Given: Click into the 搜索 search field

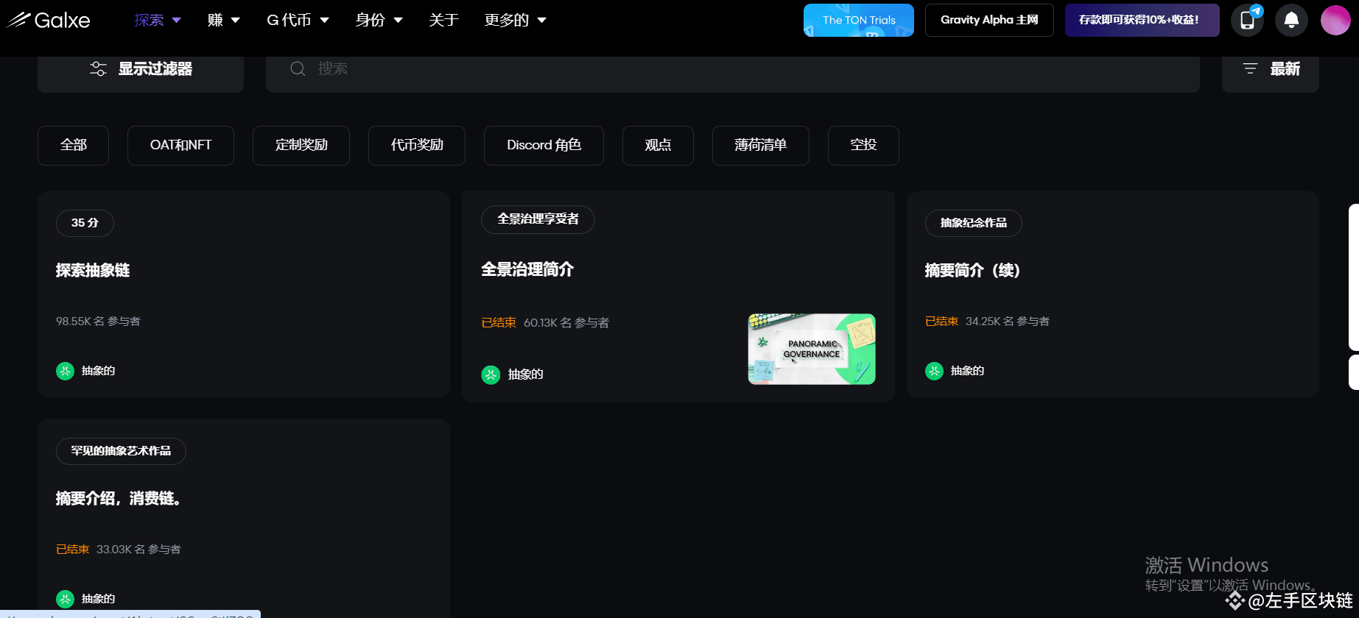Looking at the screenshot, I should (737, 69).
